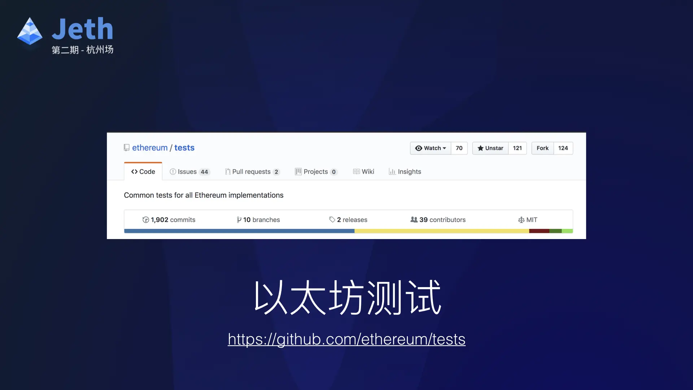Click the Fork button
This screenshot has width=693, height=390.
coord(542,148)
